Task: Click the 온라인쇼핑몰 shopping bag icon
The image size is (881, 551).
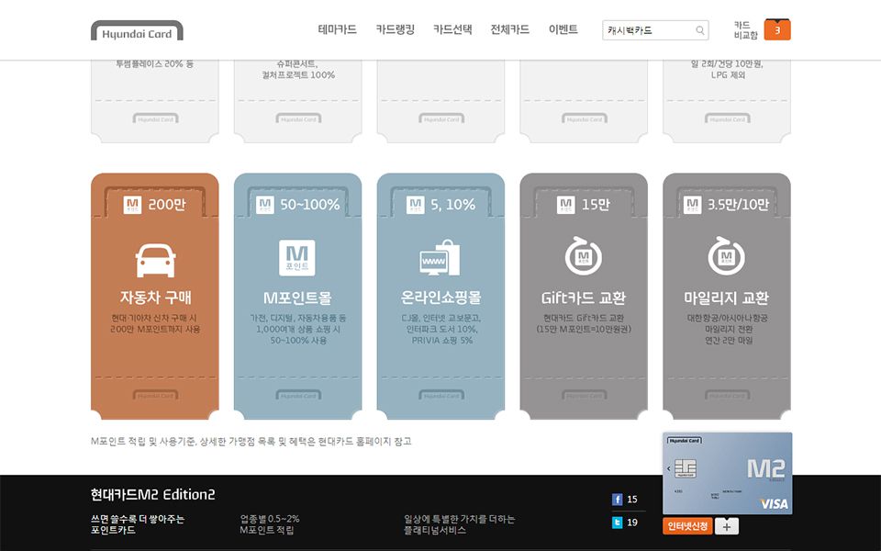Action: [x=440, y=258]
